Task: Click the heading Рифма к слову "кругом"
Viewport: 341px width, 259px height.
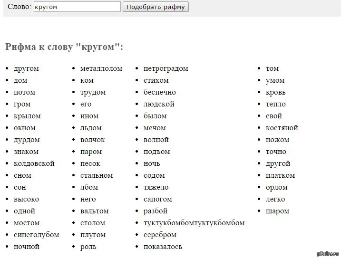Action: point(64,47)
